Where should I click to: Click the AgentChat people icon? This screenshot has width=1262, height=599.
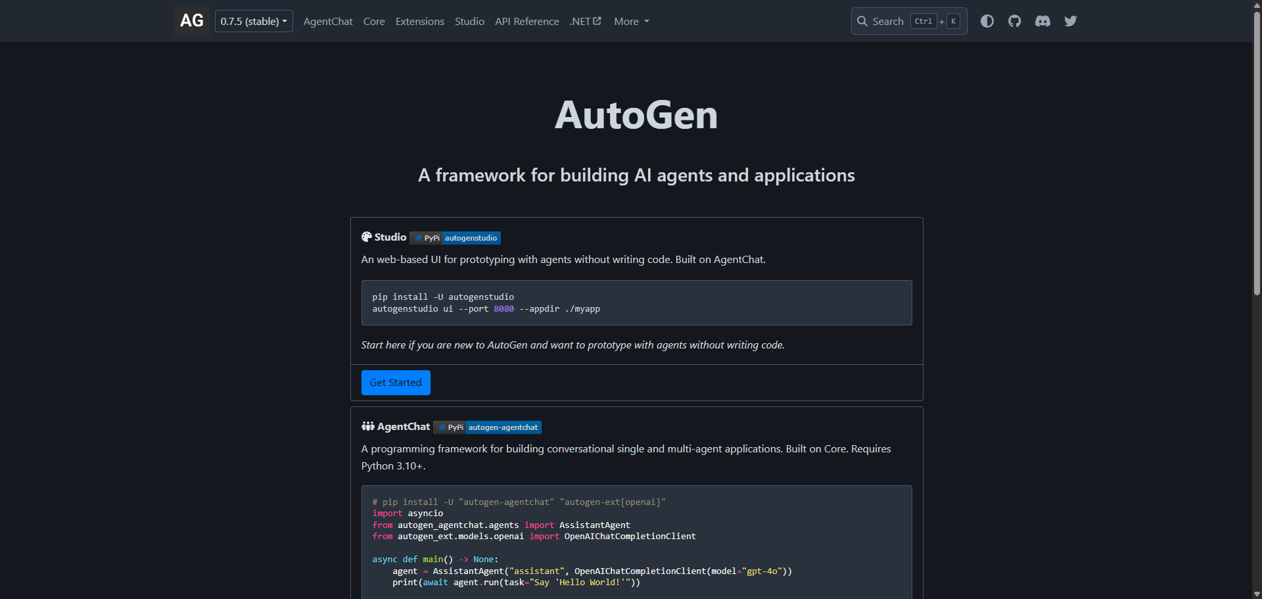pos(368,426)
